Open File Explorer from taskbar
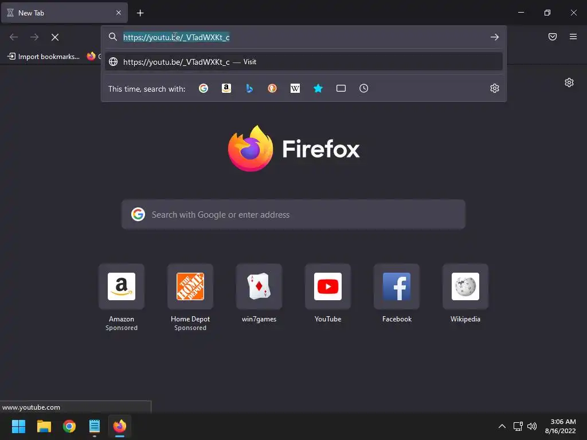Image resolution: width=587 pixels, height=440 pixels. pyautogui.click(x=44, y=426)
